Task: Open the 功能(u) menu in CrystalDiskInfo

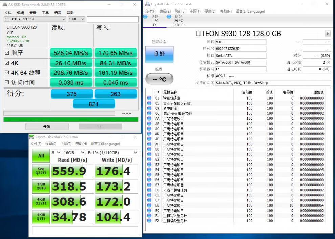Action: click(180, 11)
